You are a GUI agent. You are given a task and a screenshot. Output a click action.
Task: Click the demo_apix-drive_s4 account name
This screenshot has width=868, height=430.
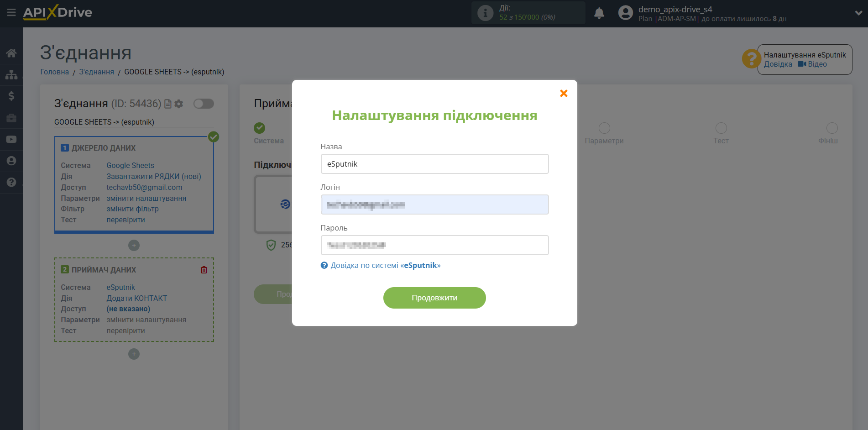(675, 9)
